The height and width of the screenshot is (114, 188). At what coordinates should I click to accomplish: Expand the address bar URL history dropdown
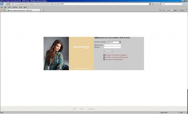(150, 4)
